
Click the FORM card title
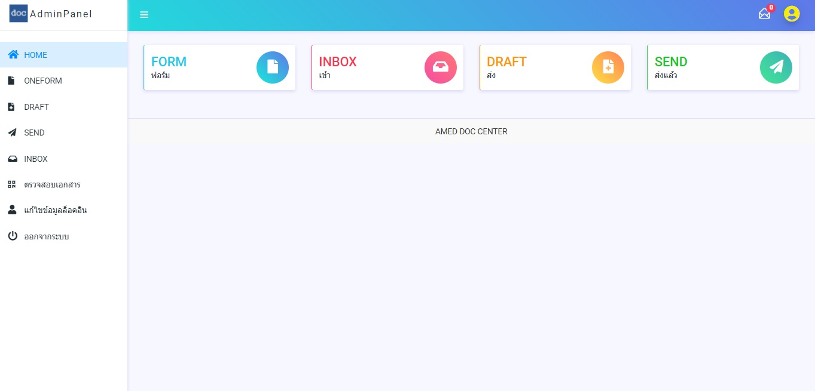[169, 61]
